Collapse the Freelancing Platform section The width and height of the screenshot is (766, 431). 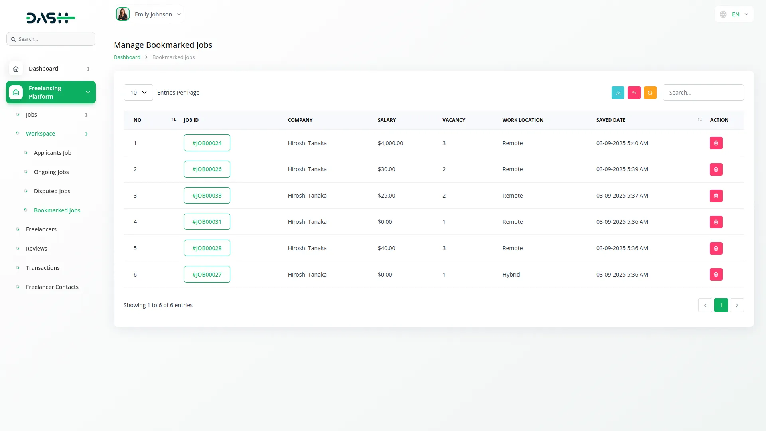pos(88,92)
